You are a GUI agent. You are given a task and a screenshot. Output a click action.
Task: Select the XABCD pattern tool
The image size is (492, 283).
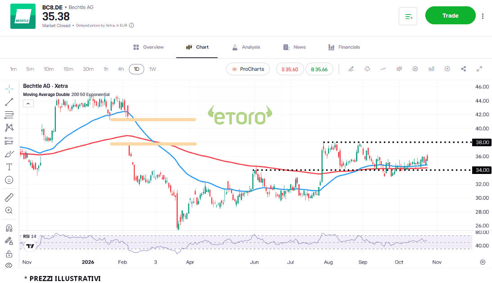click(9, 128)
